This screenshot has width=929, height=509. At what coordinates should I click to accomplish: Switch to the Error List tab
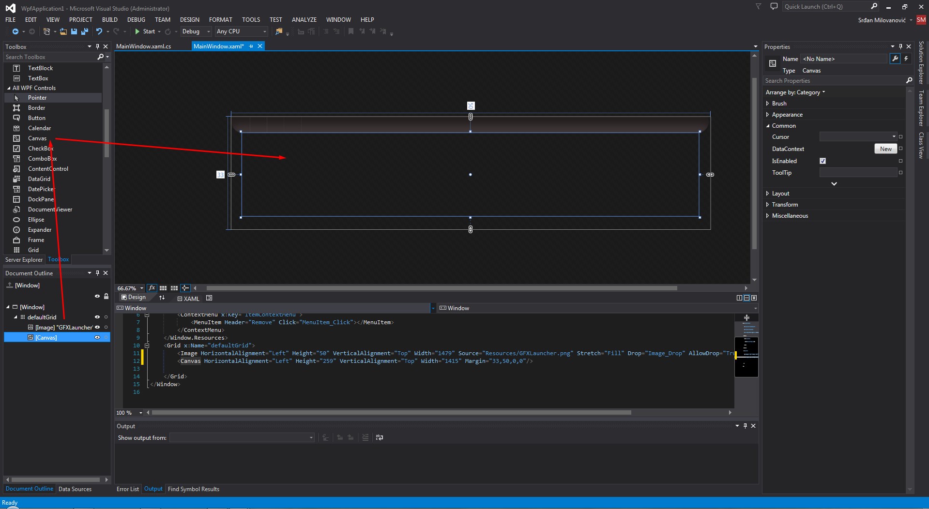(x=127, y=489)
